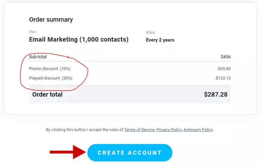The image size is (262, 166).
Task: Click the Prepaid discount (30%) label
Action: click(x=51, y=78)
